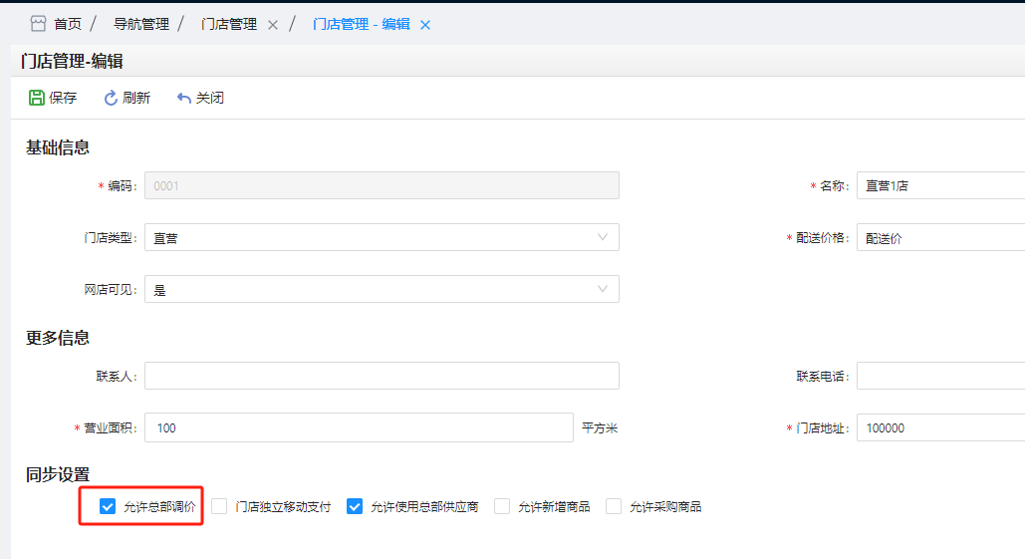Refresh the form with 刷新
Viewport: 1025px width, 559px height.
(127, 98)
